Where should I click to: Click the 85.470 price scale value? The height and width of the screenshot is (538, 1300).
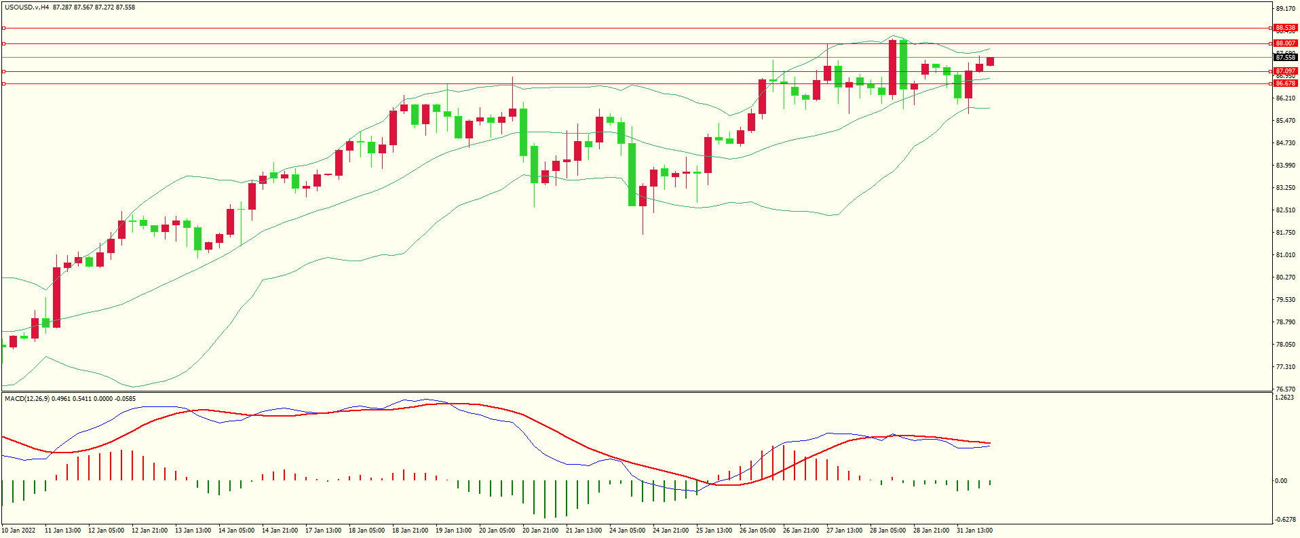[x=1285, y=121]
